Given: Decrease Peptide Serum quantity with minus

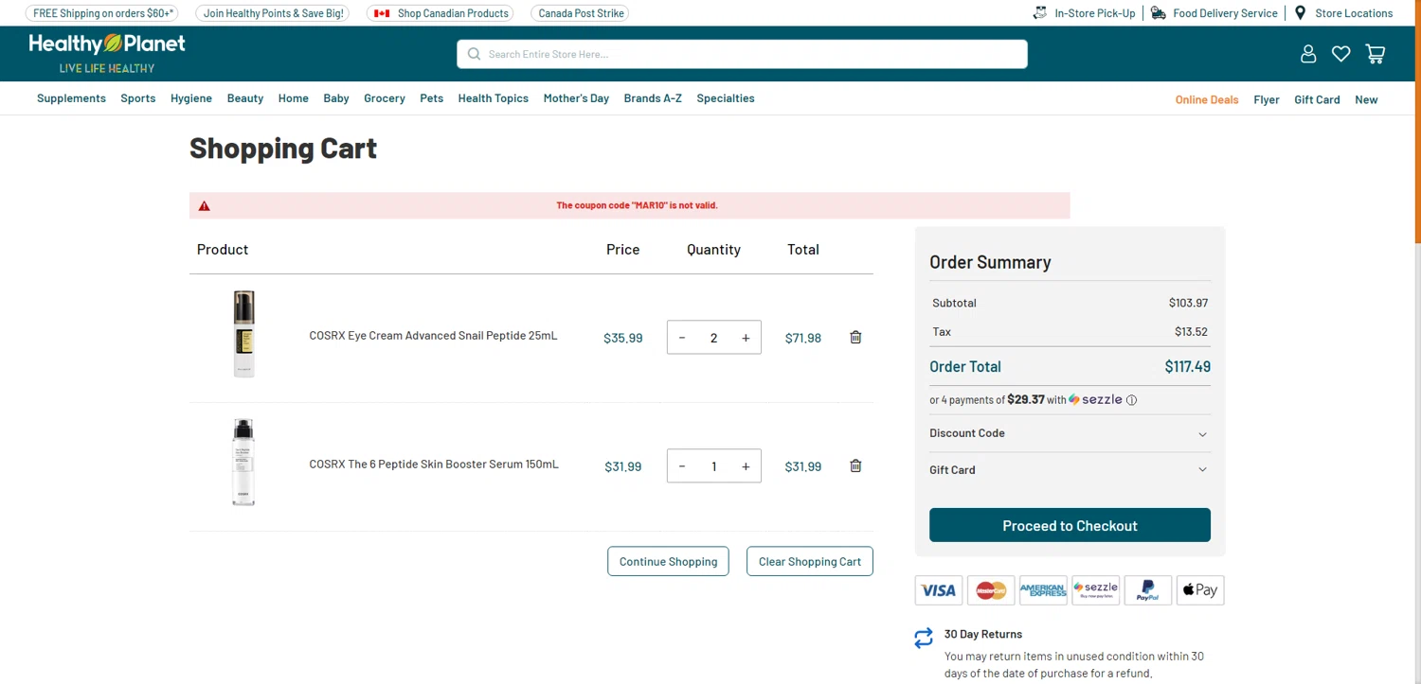Looking at the screenshot, I should click(x=682, y=466).
